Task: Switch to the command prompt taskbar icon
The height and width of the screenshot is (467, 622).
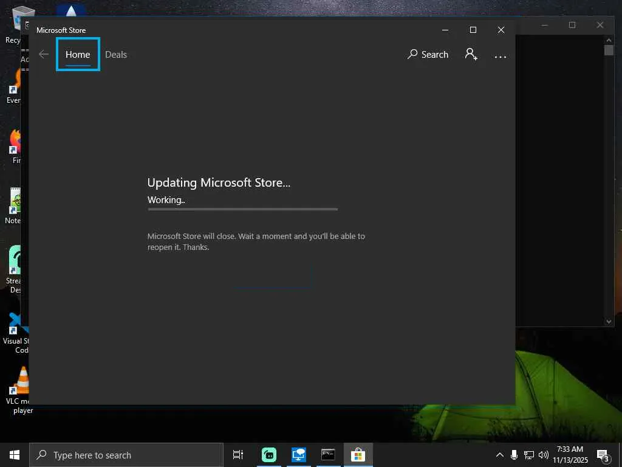Action: 328,455
